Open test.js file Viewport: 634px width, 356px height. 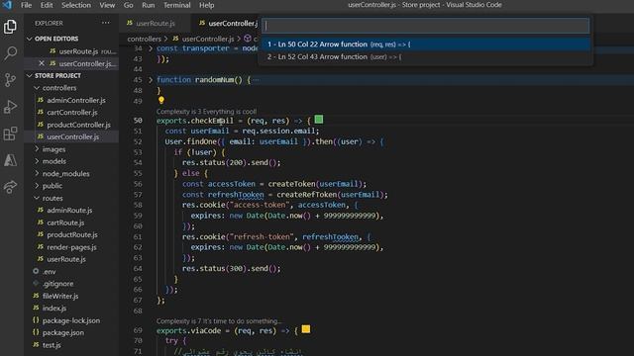[71, 345]
